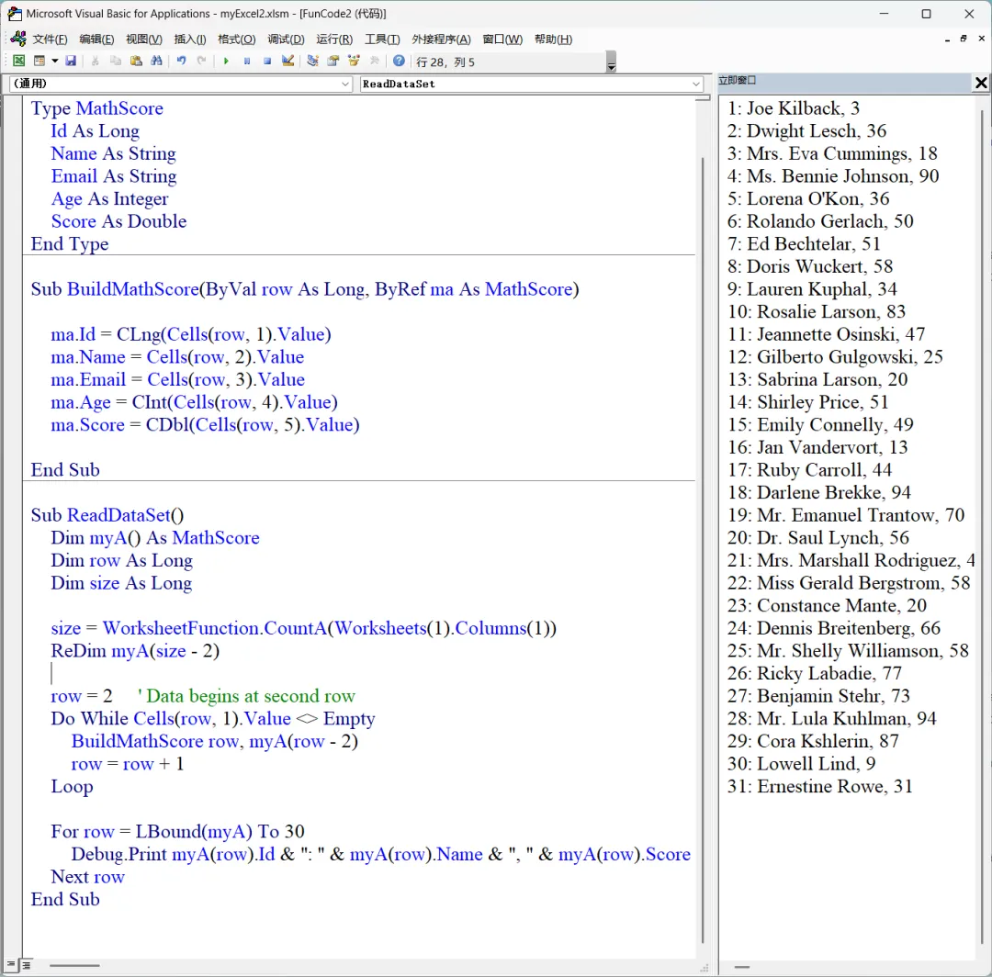This screenshot has height=977, width=992.
Task: Run the macro with the green play icon
Action: click(226, 61)
